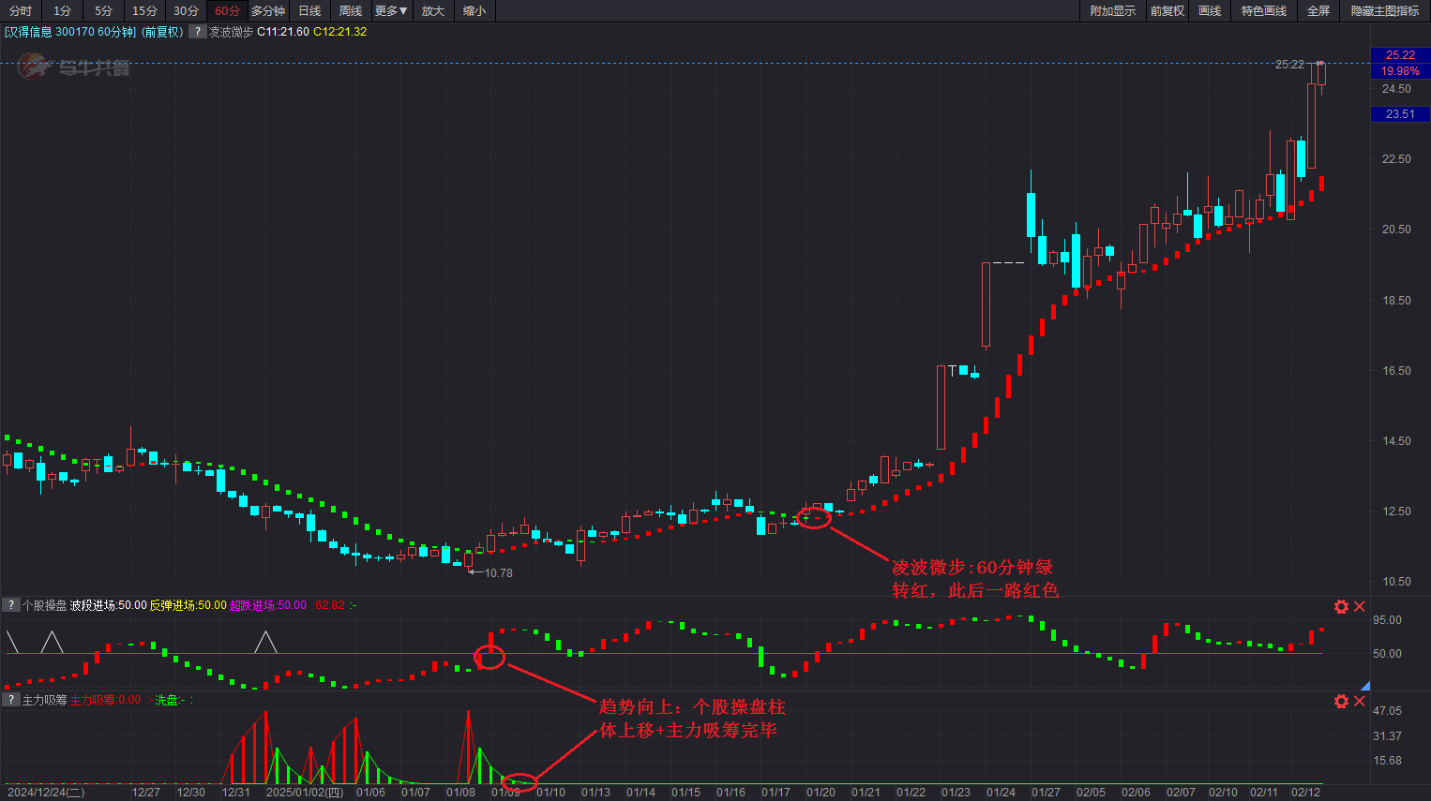
Task: Expand the 更多 timeframe dropdown
Action: point(391,11)
